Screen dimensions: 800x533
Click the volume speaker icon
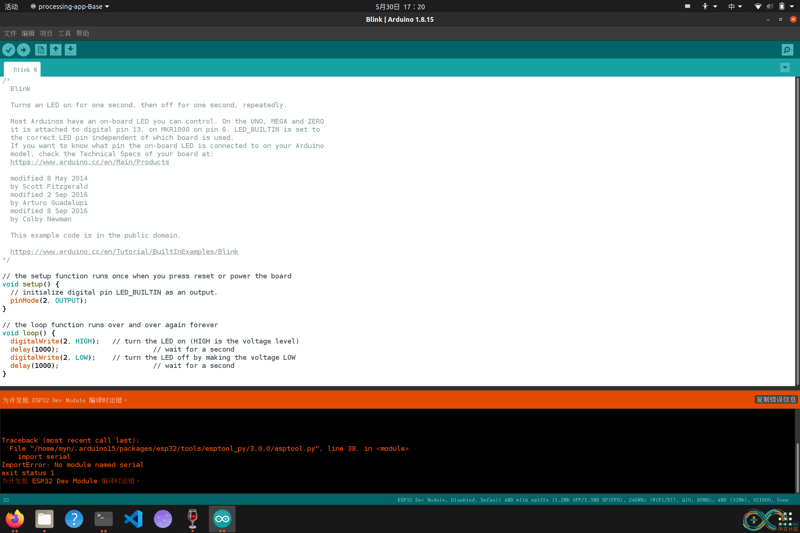pyautogui.click(x=770, y=6)
